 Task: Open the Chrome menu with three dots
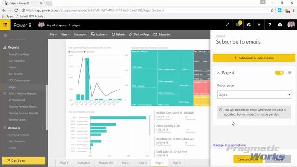294,10
